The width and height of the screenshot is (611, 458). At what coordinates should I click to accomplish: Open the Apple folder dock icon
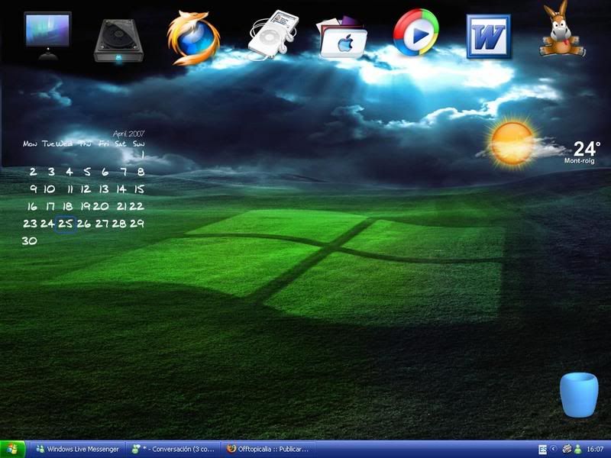343,37
